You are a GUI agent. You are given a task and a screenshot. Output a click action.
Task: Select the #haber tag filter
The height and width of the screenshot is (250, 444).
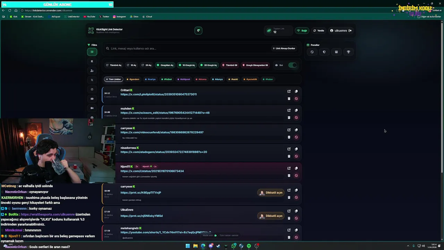coord(268,79)
